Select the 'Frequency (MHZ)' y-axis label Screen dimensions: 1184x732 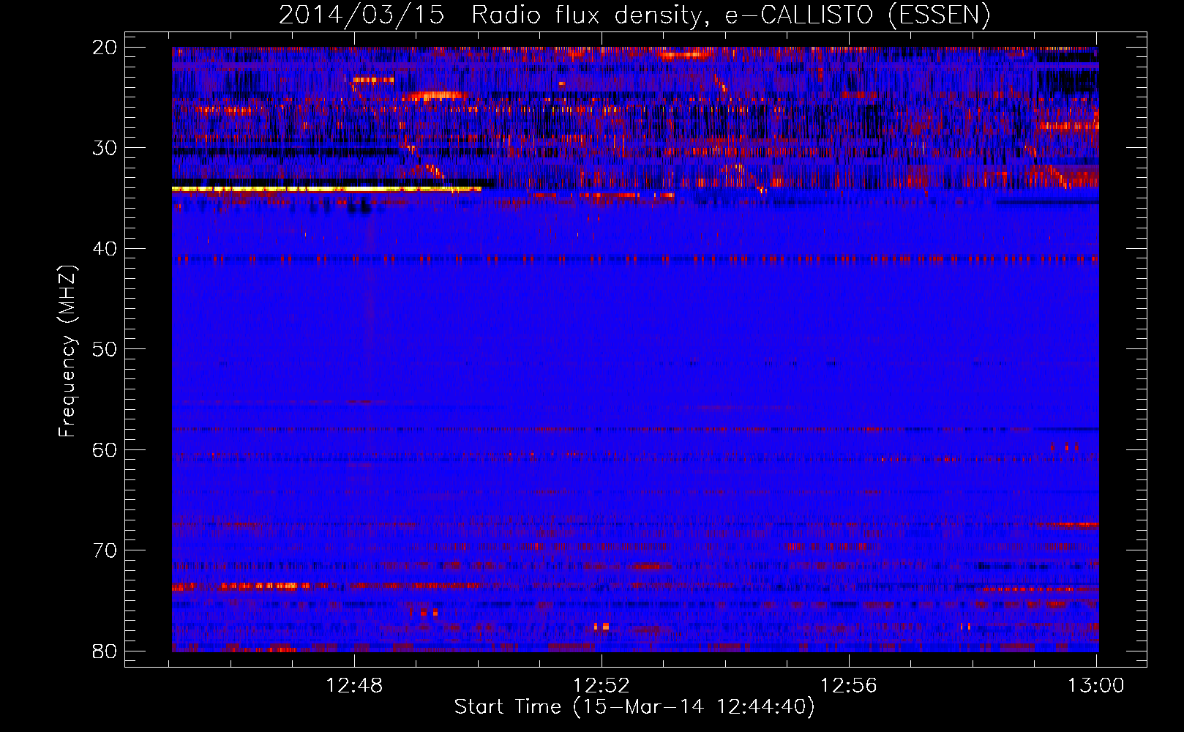67,351
